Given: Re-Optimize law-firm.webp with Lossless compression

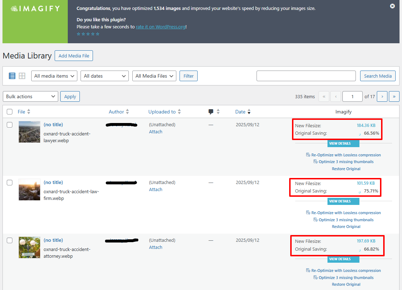Looking at the screenshot, I should [343, 213].
